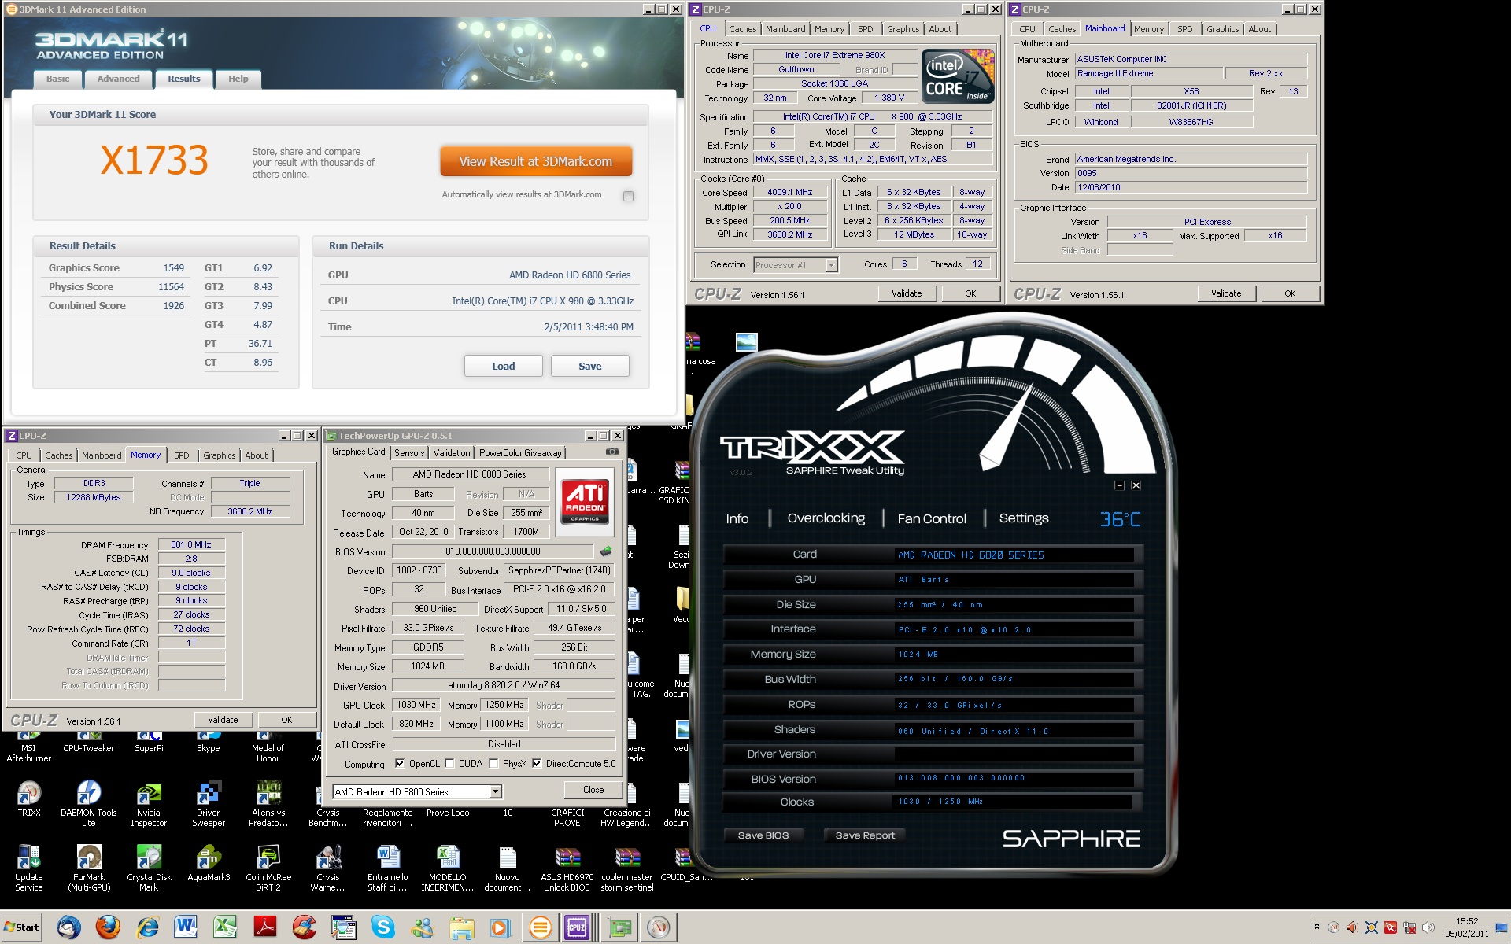This screenshot has width=1511, height=944.
Task: Click the Save button in 3DMark
Action: (590, 366)
